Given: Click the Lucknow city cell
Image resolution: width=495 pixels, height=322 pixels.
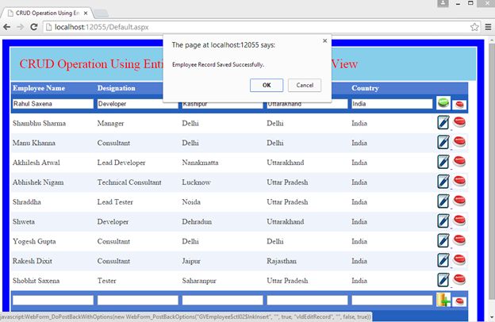Looking at the screenshot, I should pos(196,182).
